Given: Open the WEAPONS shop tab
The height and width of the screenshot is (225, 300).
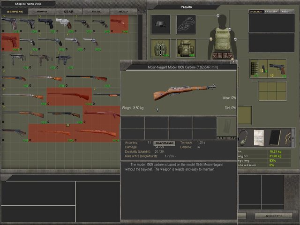Looking at the screenshot, I should pos(15,12).
